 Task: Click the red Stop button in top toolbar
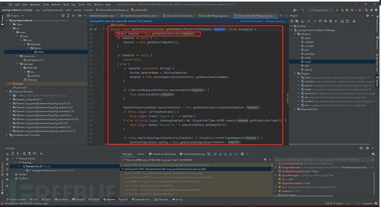pos(360,10)
